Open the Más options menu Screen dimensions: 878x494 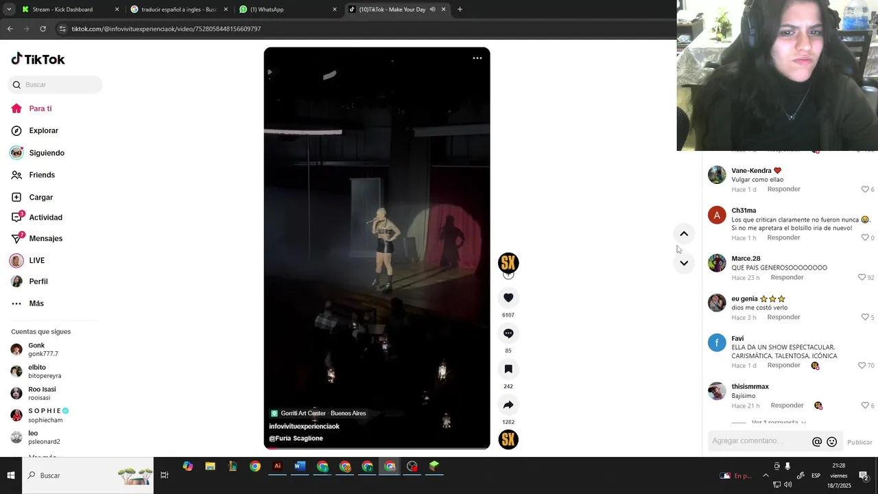(36, 303)
